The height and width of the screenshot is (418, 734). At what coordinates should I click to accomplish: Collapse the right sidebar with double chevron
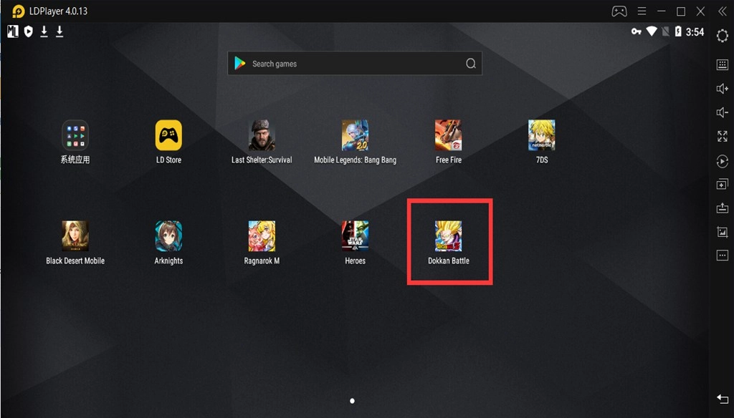pyautogui.click(x=722, y=11)
